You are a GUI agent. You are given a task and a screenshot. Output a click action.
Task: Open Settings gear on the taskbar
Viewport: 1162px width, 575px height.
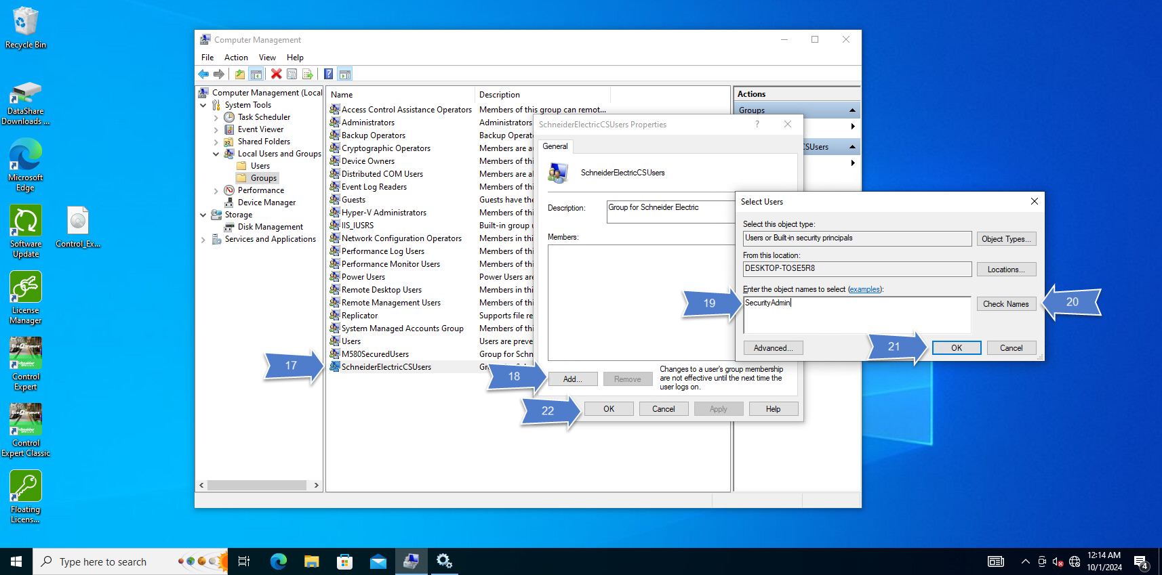pos(444,561)
